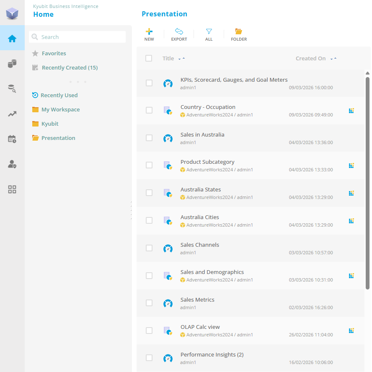Click grid icon on Country - Occupation row
This screenshot has width=372, height=372.
tap(351, 111)
